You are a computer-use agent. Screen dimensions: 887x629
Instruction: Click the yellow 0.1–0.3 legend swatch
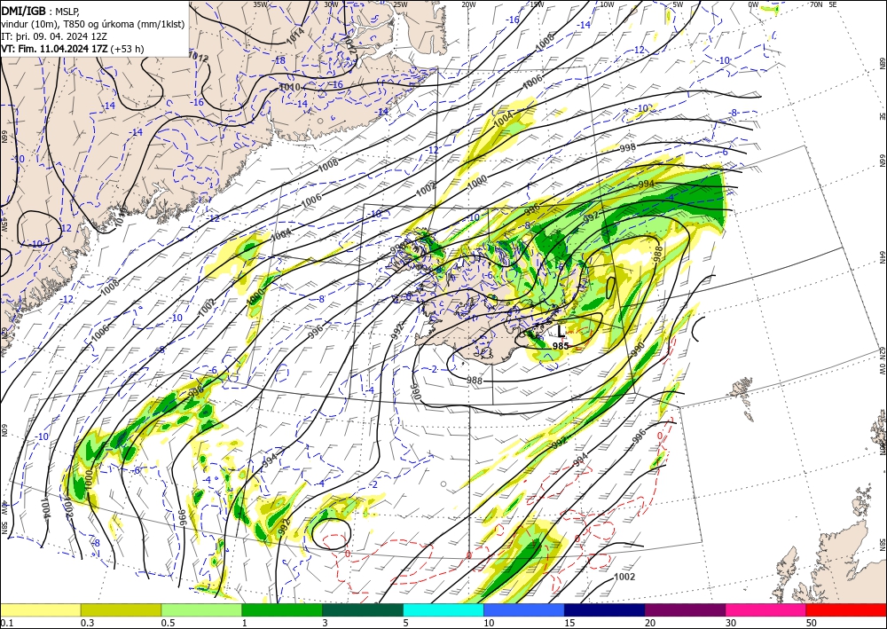(40, 609)
